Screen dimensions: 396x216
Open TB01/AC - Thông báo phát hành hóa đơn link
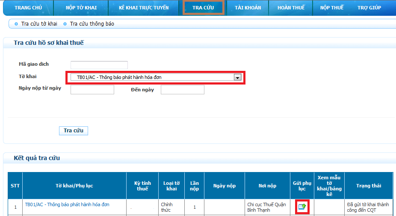[67, 204]
